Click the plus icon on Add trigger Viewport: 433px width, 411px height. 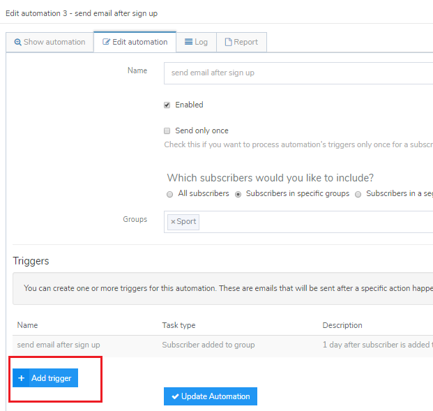pyautogui.click(x=22, y=378)
